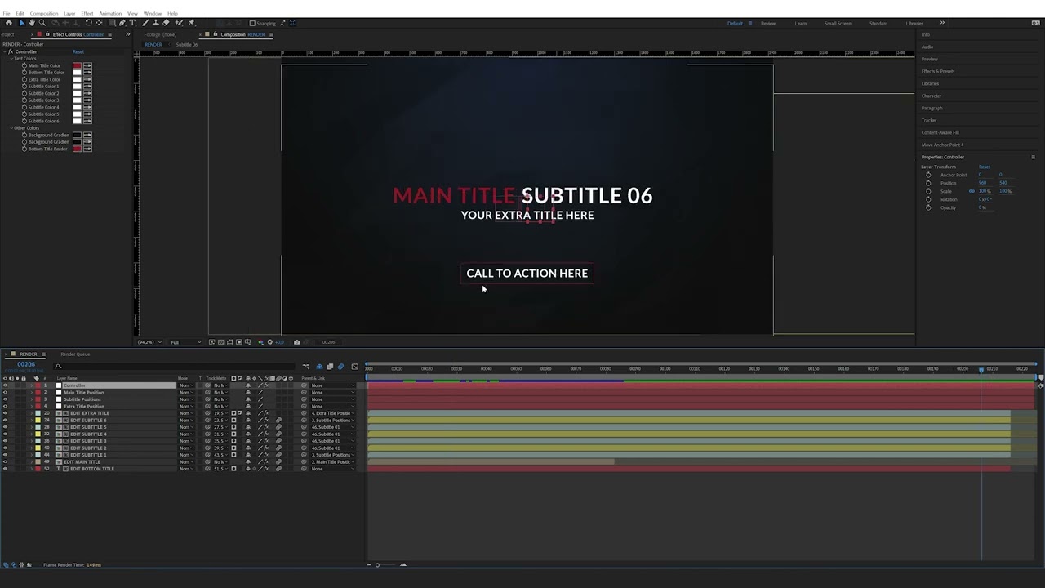Open the Character panel

pos(932,96)
